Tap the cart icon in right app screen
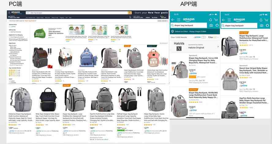The height and width of the screenshot is (144, 272). click(266, 20)
